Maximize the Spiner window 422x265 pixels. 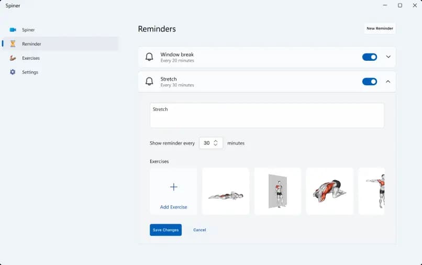point(400,6)
